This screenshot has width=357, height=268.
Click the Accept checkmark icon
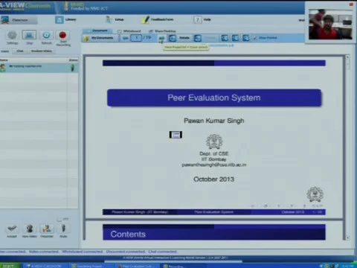[x=12, y=229]
